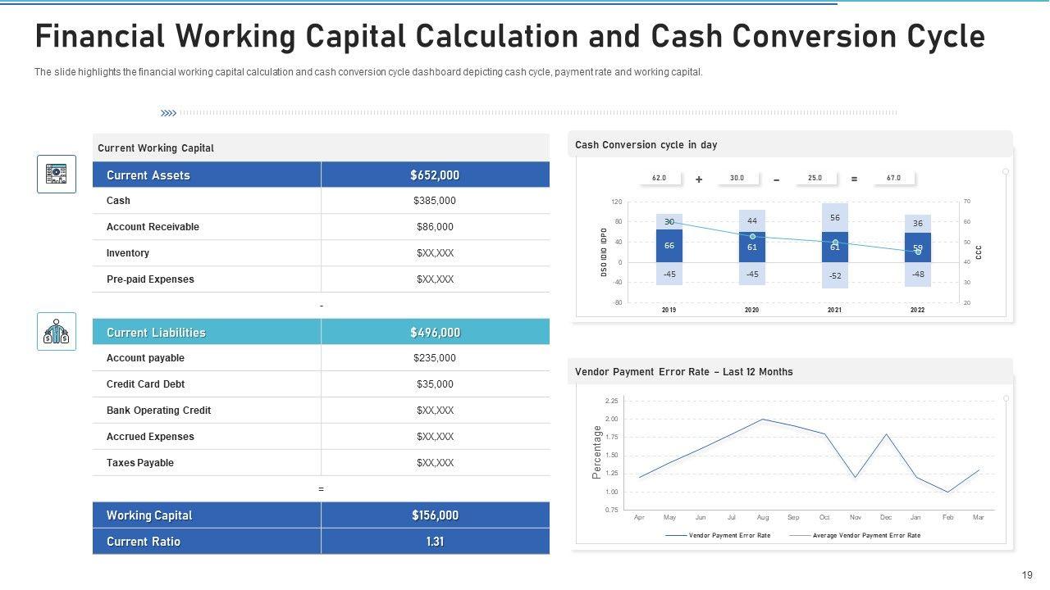The height and width of the screenshot is (590, 1050).
Task: Select the 'Aug' month label on the axis
Action: (763, 518)
